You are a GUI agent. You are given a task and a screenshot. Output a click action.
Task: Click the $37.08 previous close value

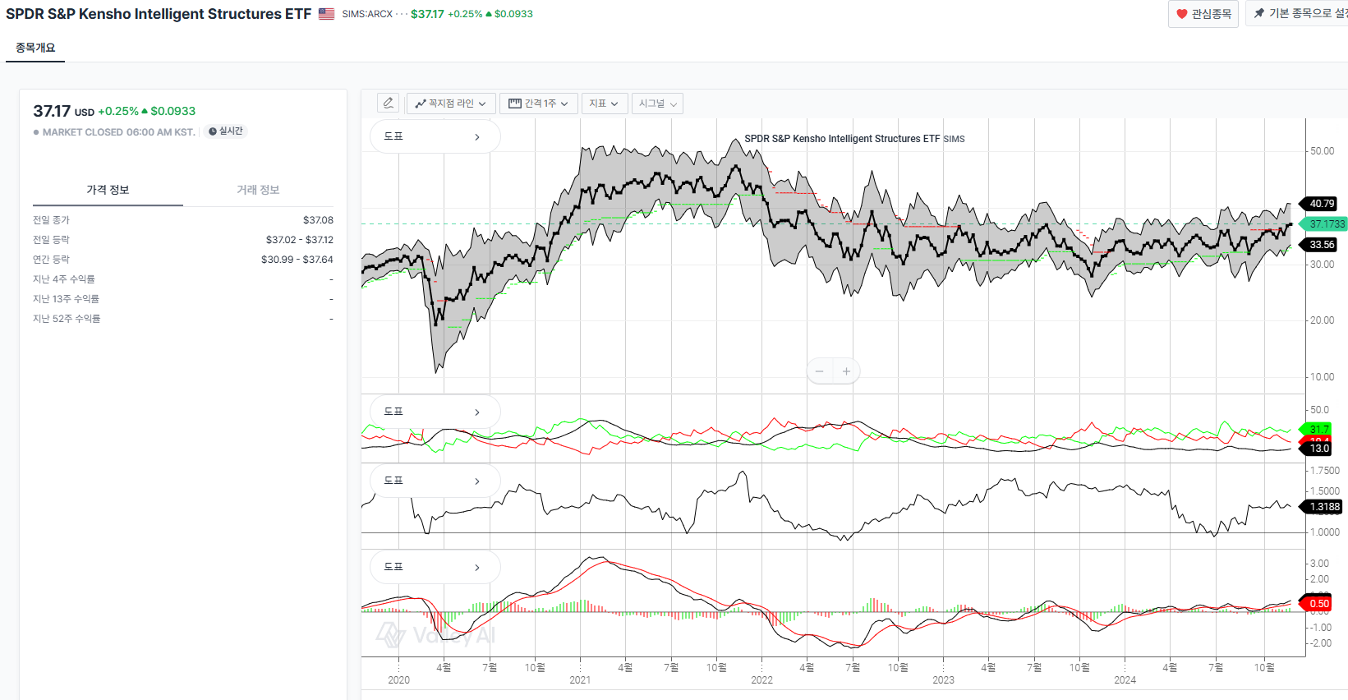pos(318,220)
